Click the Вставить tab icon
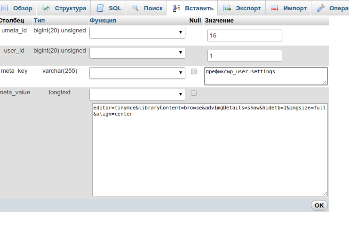349x232 pixels. 176,8
